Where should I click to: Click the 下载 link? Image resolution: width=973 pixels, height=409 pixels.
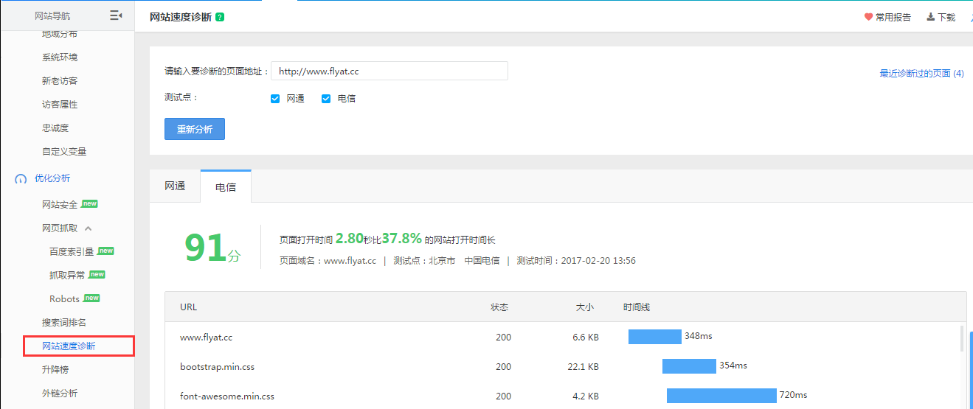click(x=946, y=17)
